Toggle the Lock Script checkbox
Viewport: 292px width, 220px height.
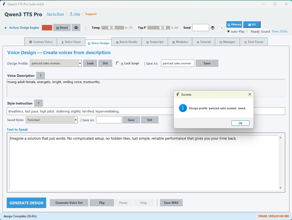pos(118,63)
